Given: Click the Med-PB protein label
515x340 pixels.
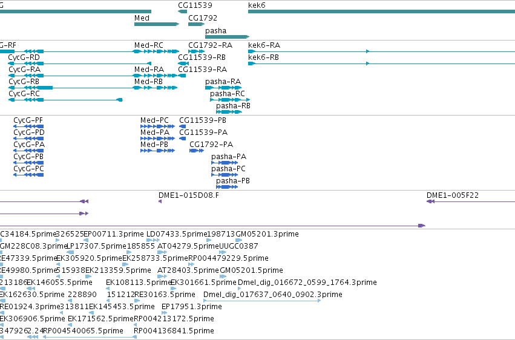Looking at the screenshot, I should point(154,145).
